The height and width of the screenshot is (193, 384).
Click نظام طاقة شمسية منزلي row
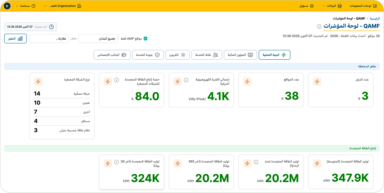[62, 130]
